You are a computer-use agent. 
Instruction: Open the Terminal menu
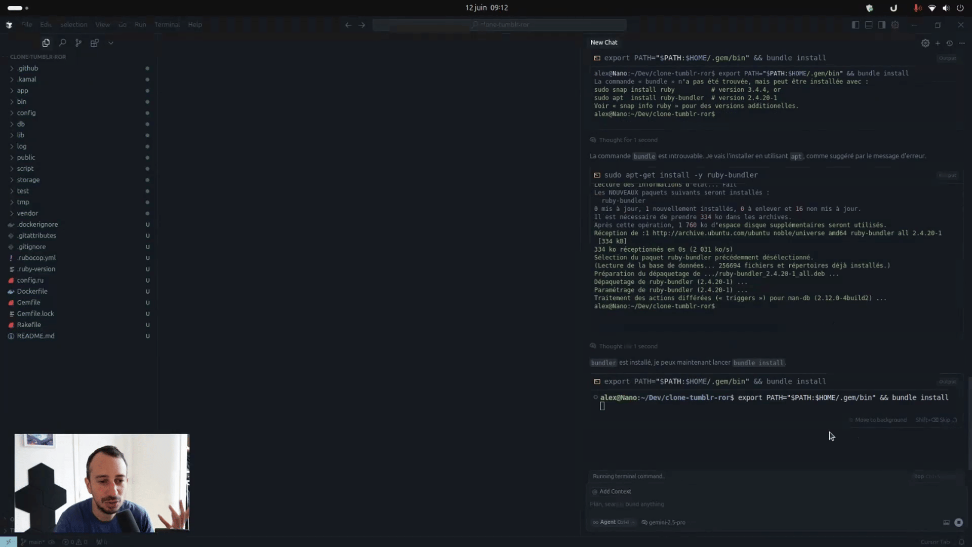167,24
